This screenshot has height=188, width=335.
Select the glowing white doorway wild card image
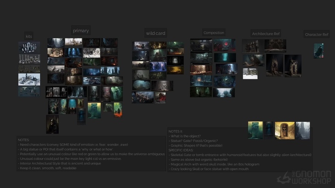[175, 60]
